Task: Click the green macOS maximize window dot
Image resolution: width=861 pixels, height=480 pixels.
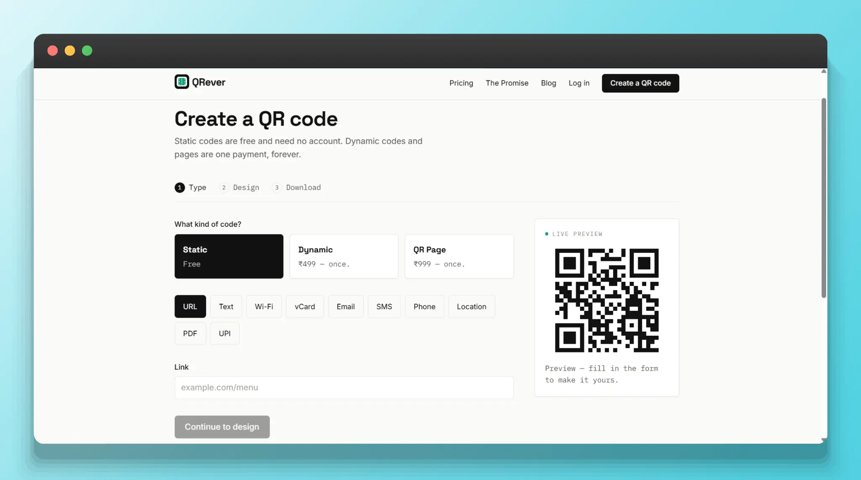Action: click(x=87, y=50)
